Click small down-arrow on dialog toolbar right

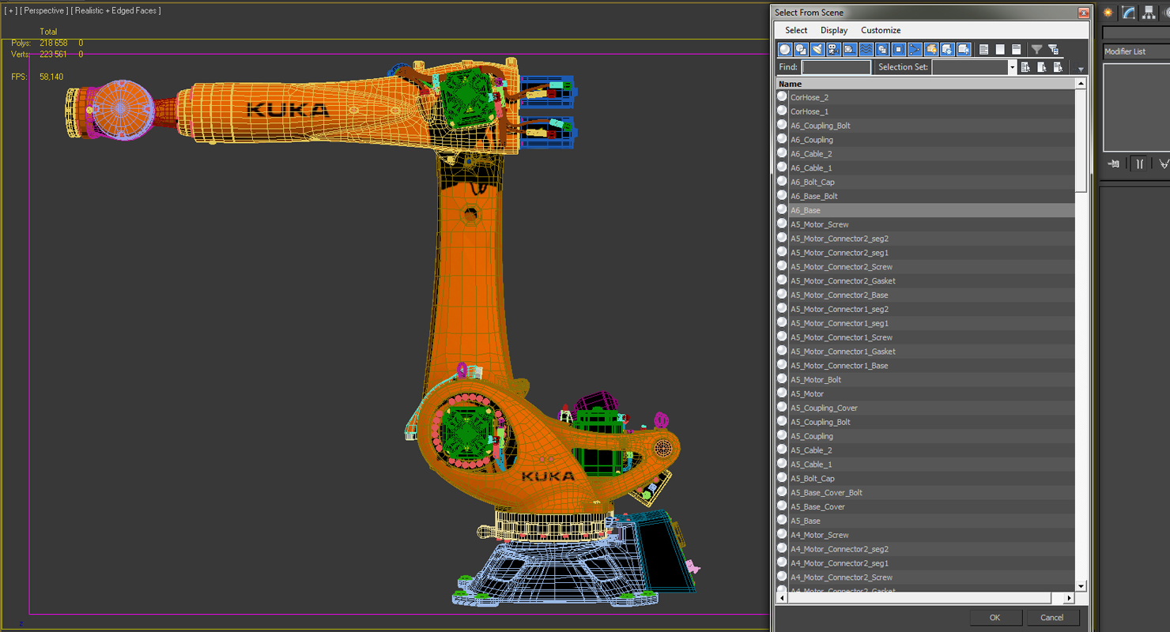pyautogui.click(x=1081, y=70)
